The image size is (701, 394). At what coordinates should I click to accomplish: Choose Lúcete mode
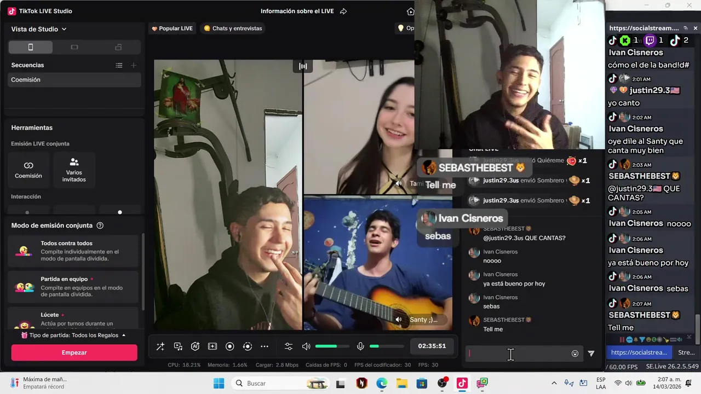[74, 318]
